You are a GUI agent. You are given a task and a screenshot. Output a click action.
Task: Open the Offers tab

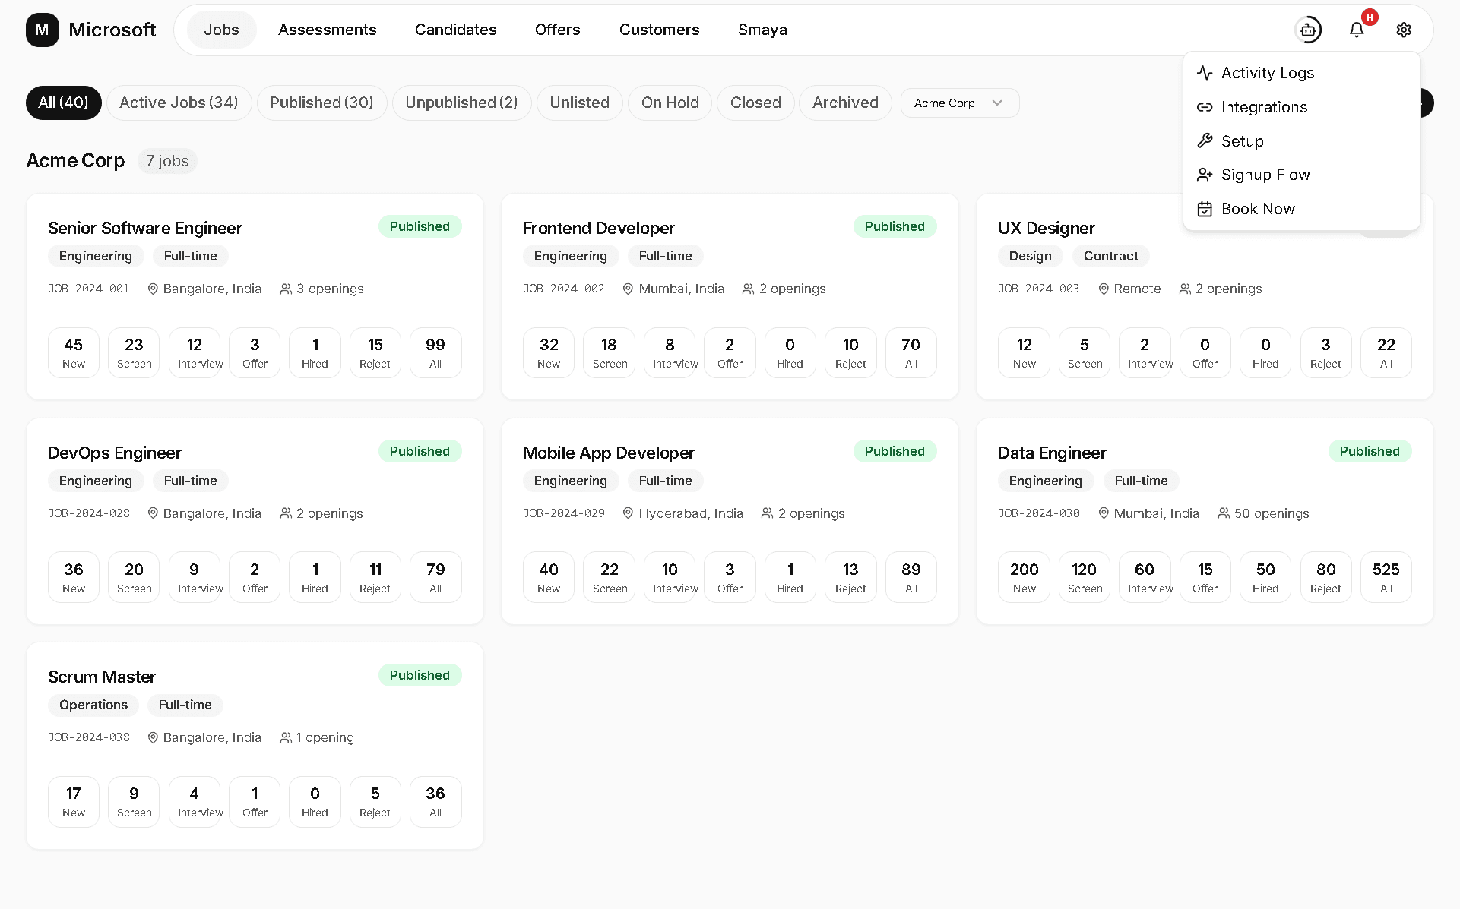(557, 30)
